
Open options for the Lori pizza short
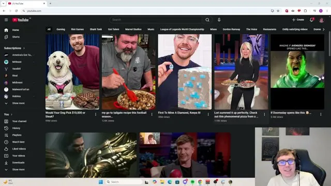[x=264, y=114]
